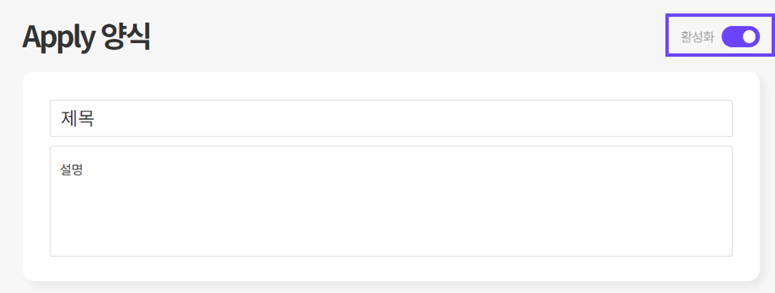775x293 pixels.
Task: Focus the 제목 title input field
Action: (x=391, y=119)
